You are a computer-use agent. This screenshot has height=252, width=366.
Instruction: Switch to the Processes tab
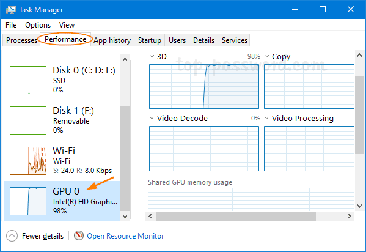(x=21, y=40)
